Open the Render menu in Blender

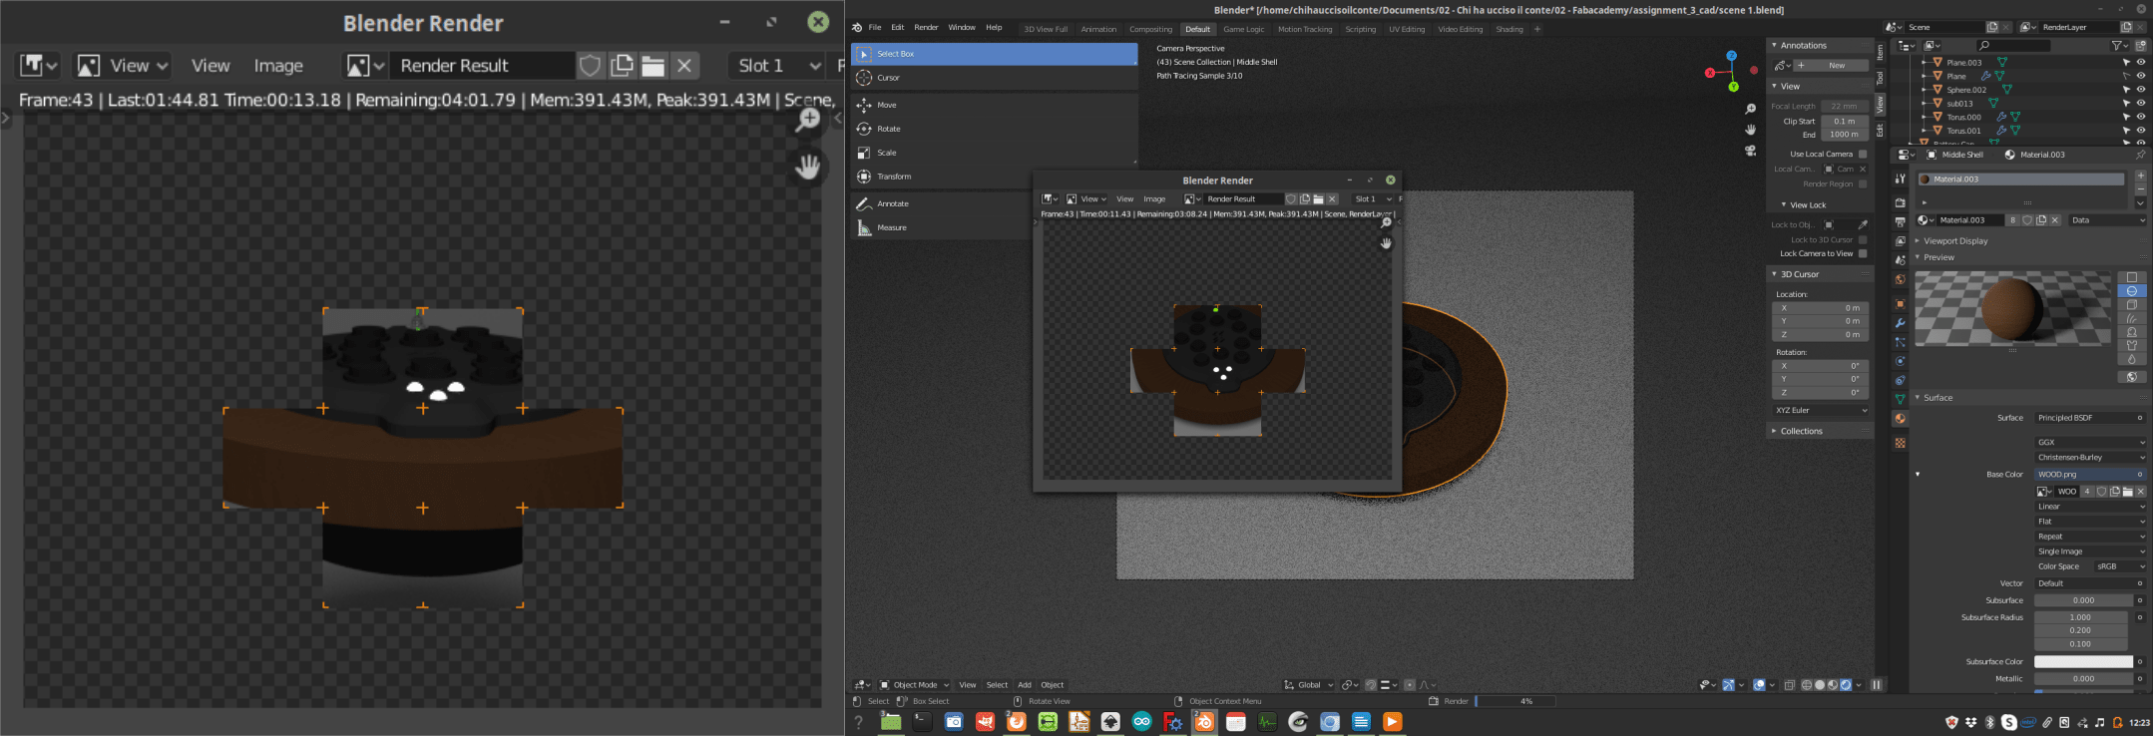[926, 27]
